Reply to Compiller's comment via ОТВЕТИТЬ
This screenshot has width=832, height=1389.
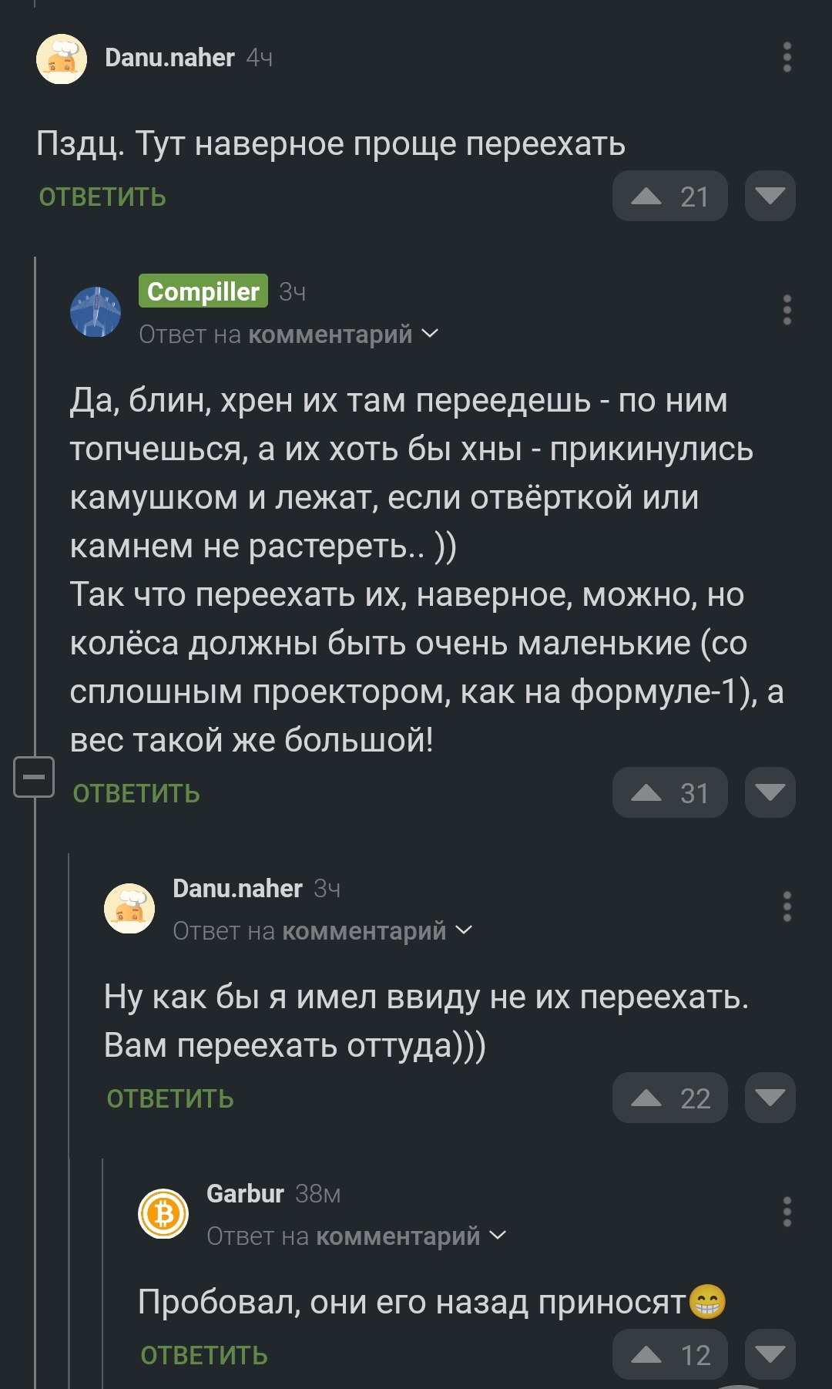(x=136, y=793)
